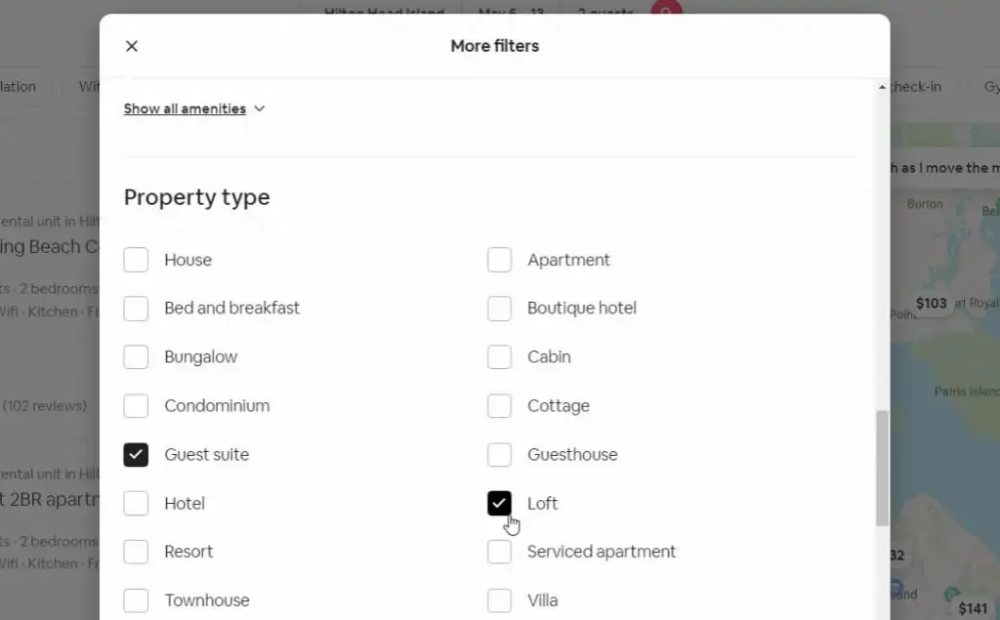Open the Show all amenities link
Screen dimensions: 1000x620
(x=185, y=108)
